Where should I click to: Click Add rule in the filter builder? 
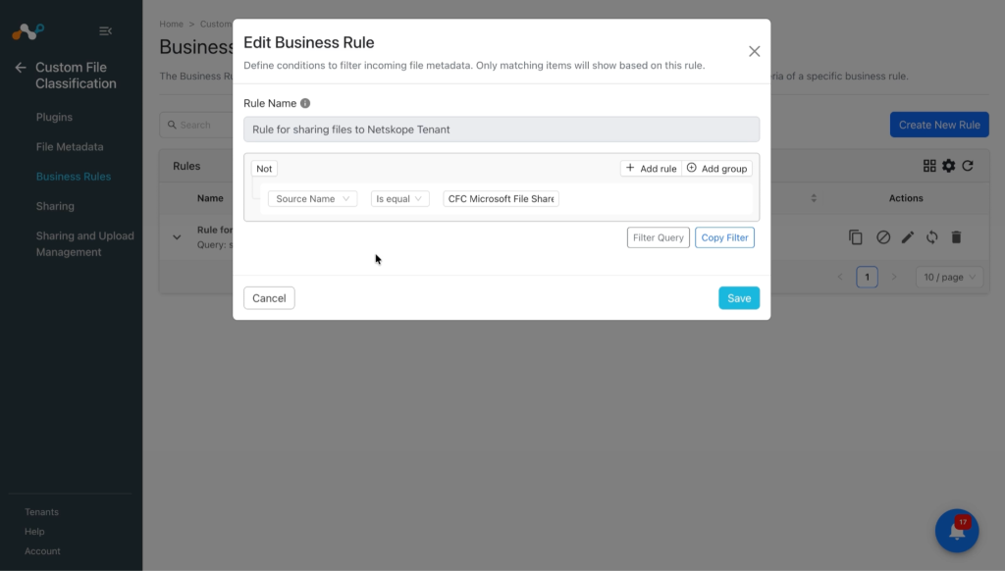click(651, 169)
